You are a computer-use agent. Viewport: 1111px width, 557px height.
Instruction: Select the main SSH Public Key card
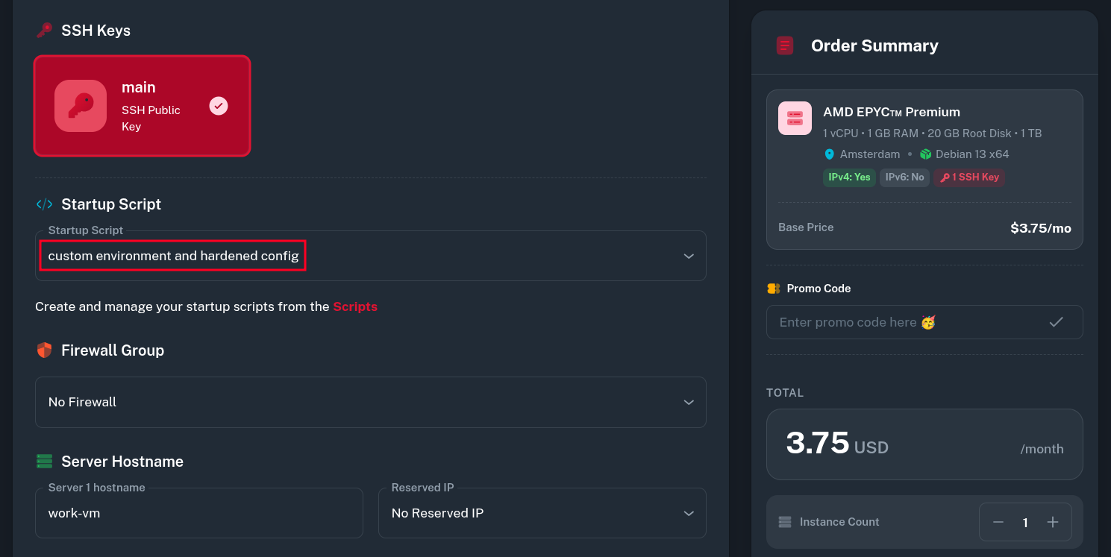coord(142,106)
